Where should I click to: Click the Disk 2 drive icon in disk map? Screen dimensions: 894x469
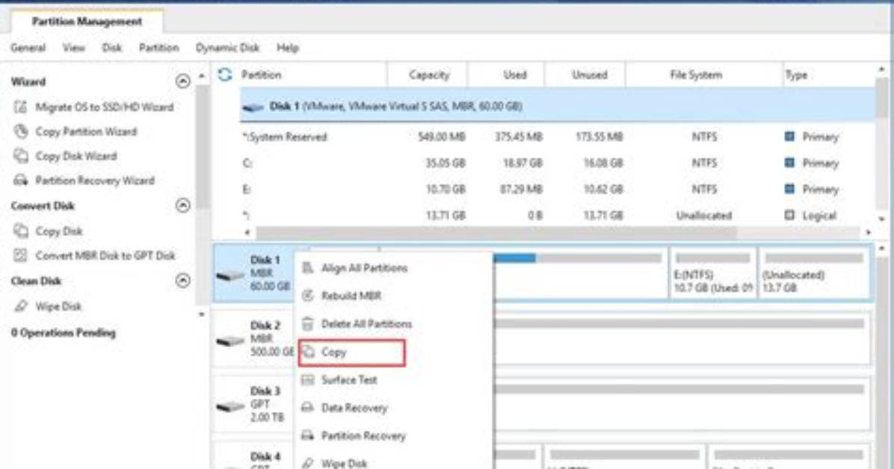click(x=230, y=341)
